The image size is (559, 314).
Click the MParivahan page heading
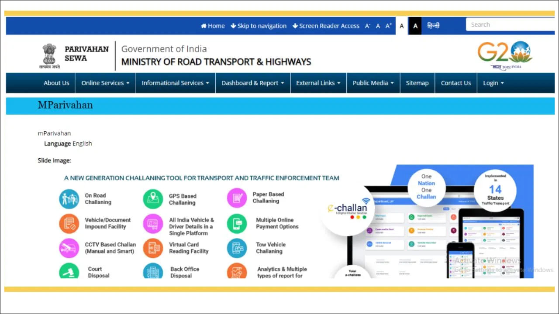click(x=66, y=105)
